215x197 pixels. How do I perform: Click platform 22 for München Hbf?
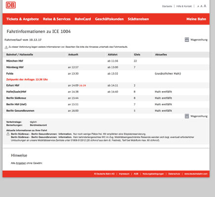coord(135,61)
